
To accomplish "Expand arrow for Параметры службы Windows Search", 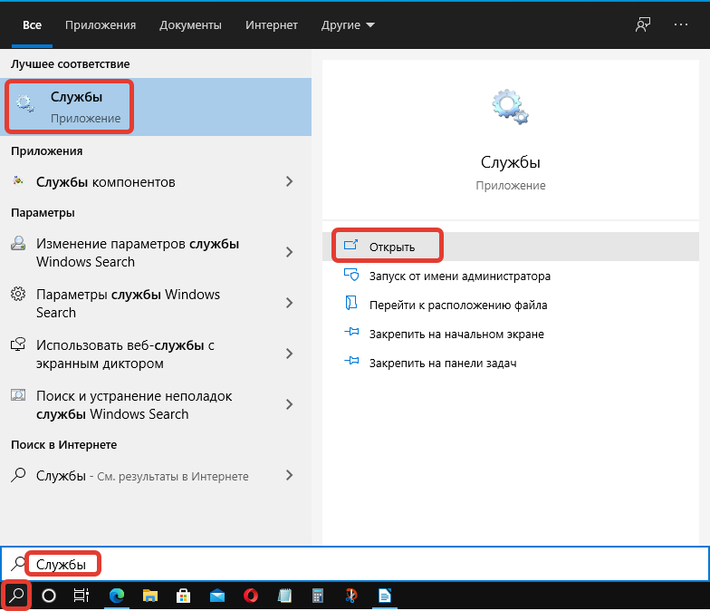I will [290, 303].
